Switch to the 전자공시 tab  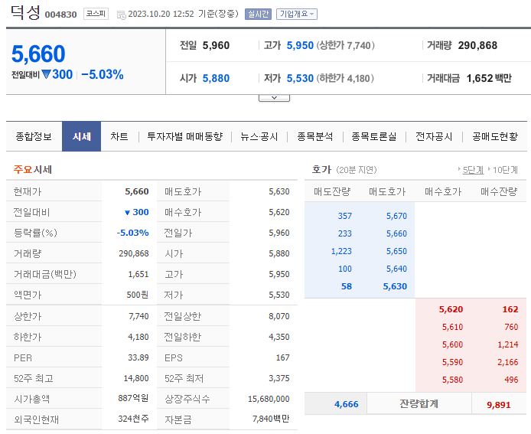pyautogui.click(x=434, y=136)
